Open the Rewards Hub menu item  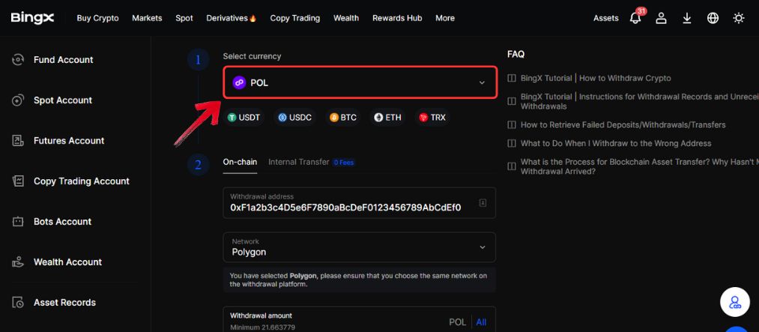point(397,18)
